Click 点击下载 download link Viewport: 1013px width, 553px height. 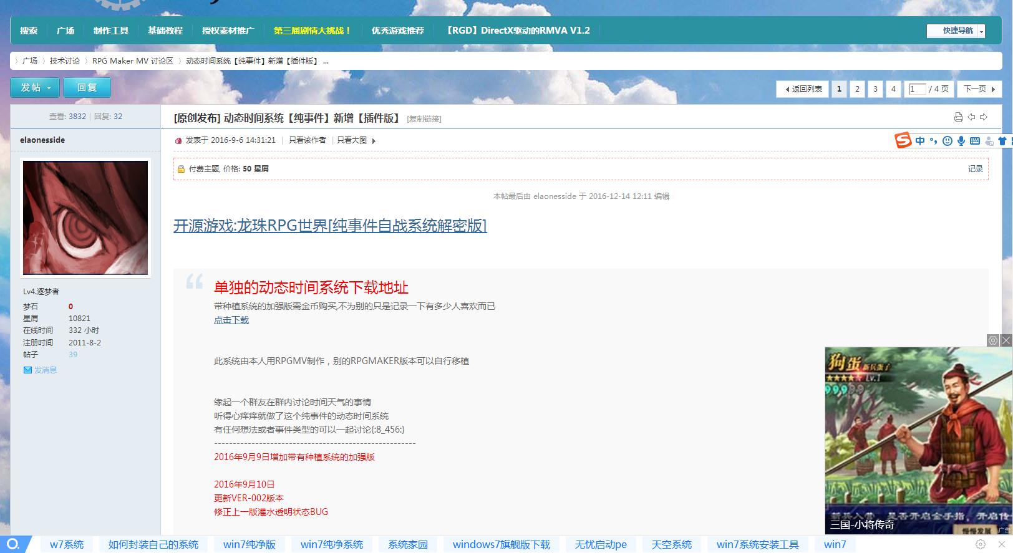[x=231, y=320]
